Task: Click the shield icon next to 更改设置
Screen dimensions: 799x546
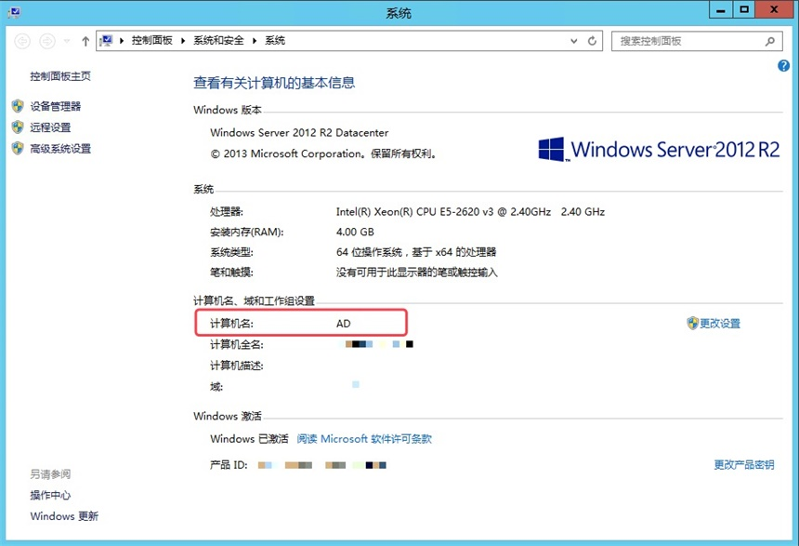Action: point(692,323)
